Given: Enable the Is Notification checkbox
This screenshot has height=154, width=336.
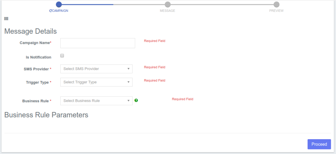Looking at the screenshot, I should (x=62, y=56).
